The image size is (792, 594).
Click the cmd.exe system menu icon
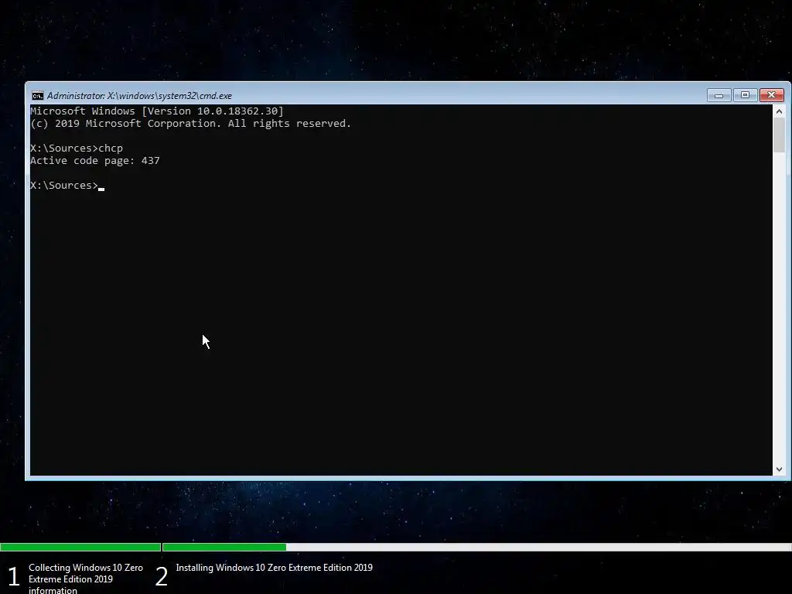[x=37, y=95]
